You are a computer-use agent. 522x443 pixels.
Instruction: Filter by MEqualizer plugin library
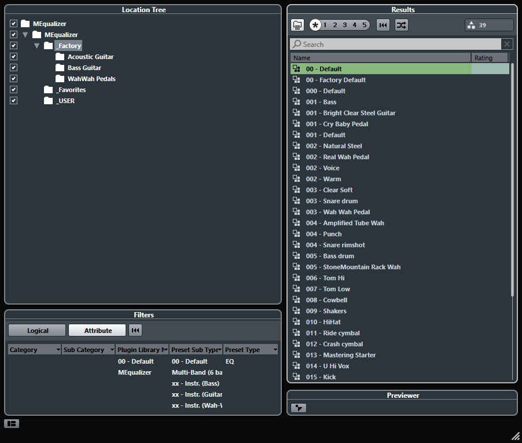(134, 372)
